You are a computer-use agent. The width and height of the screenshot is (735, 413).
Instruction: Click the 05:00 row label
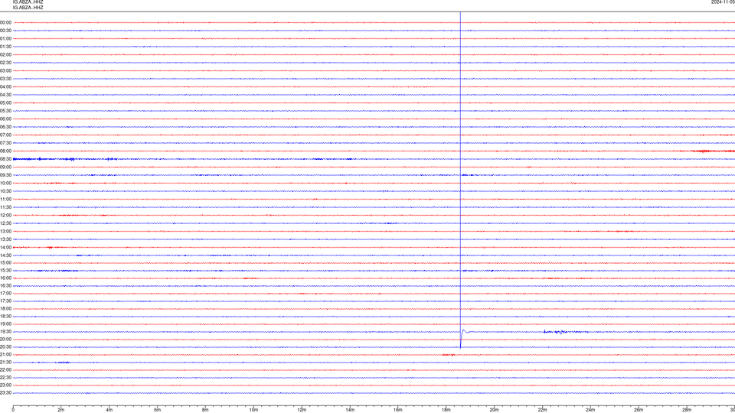coord(5,103)
